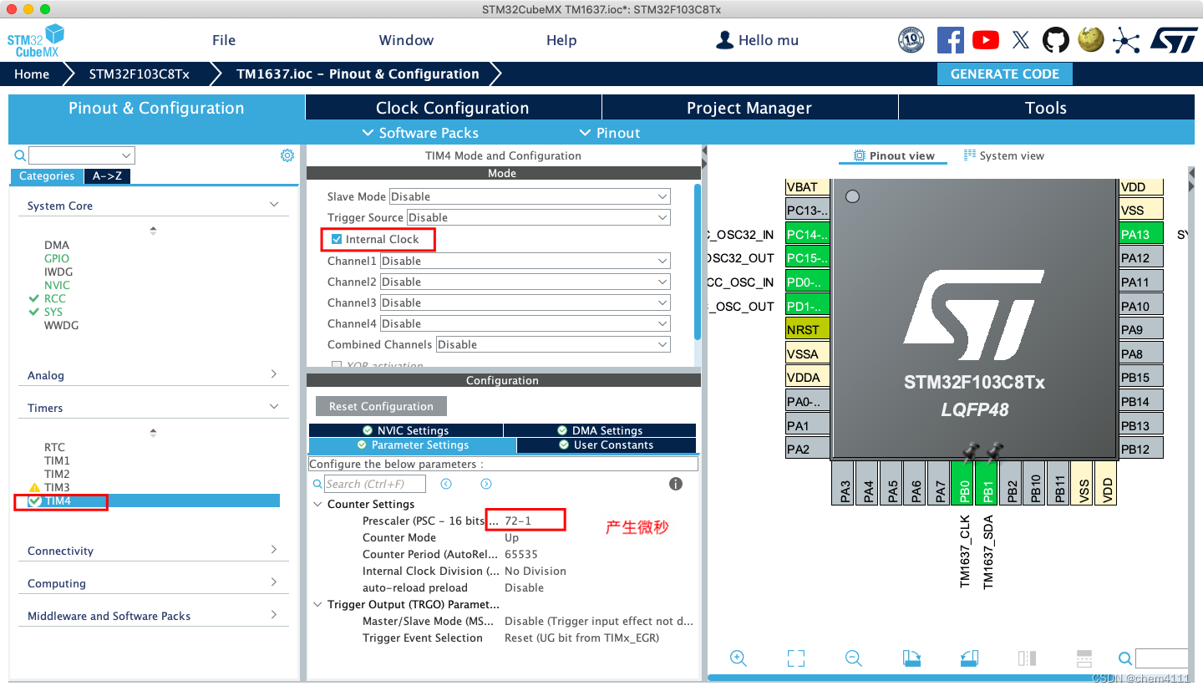The width and height of the screenshot is (1203, 691).
Task: Click the GENERATE CODE button
Action: pyautogui.click(x=1004, y=74)
